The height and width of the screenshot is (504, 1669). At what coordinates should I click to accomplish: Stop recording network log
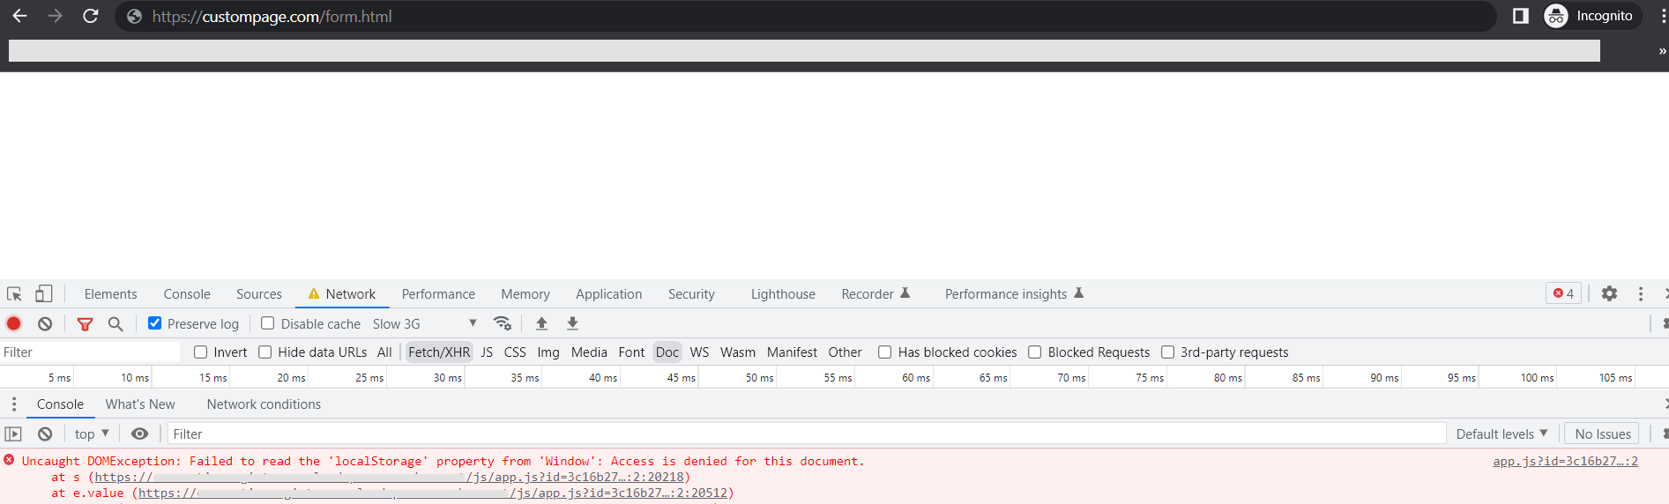(x=14, y=323)
